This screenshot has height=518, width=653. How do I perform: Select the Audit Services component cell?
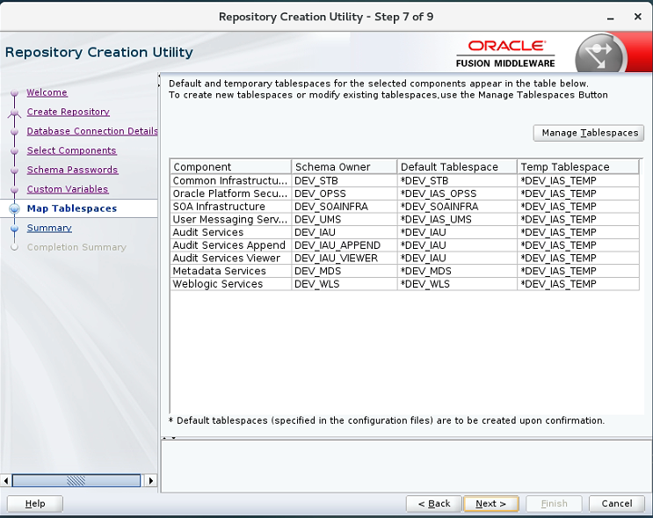[231, 232]
